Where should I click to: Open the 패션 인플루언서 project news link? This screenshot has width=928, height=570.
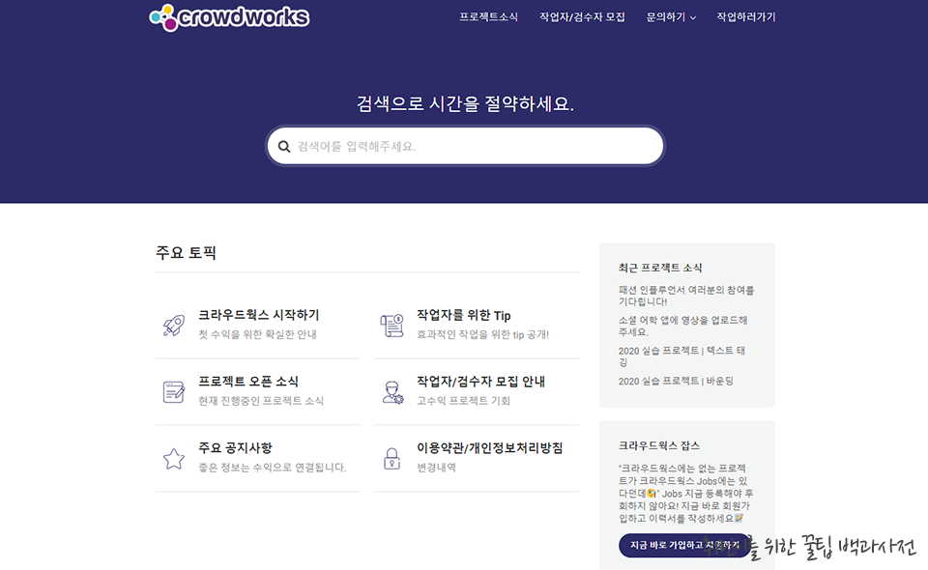click(x=685, y=297)
